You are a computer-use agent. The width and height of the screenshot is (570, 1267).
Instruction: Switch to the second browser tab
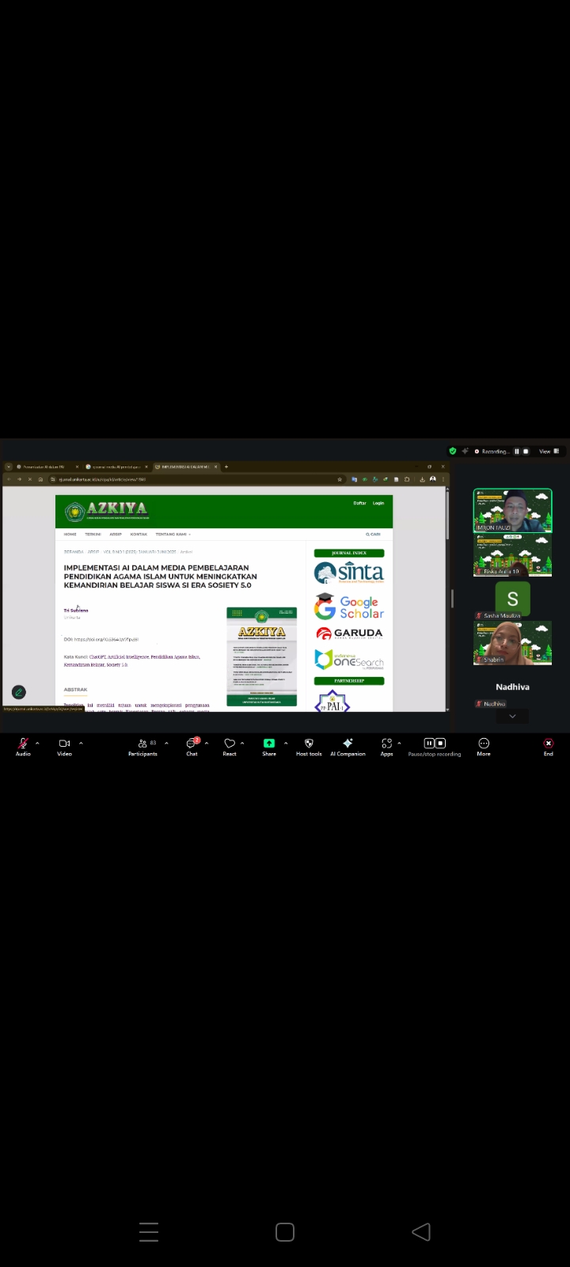coord(116,466)
